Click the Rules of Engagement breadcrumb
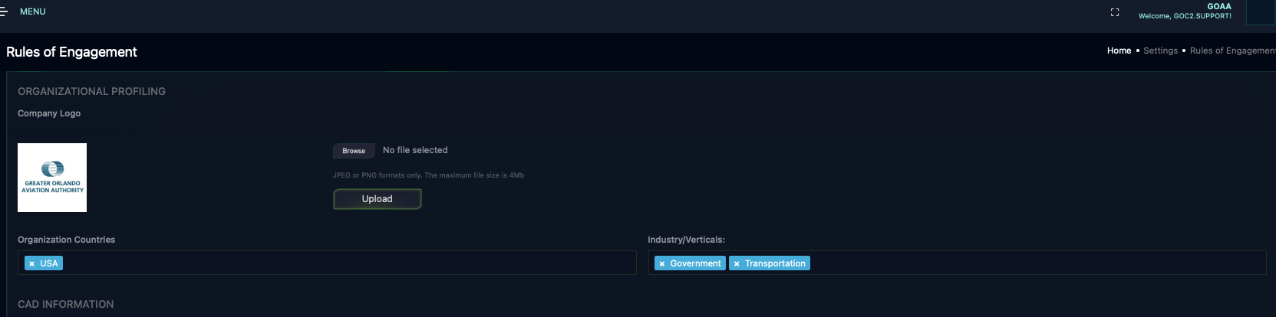The width and height of the screenshot is (1276, 317). tap(1231, 51)
